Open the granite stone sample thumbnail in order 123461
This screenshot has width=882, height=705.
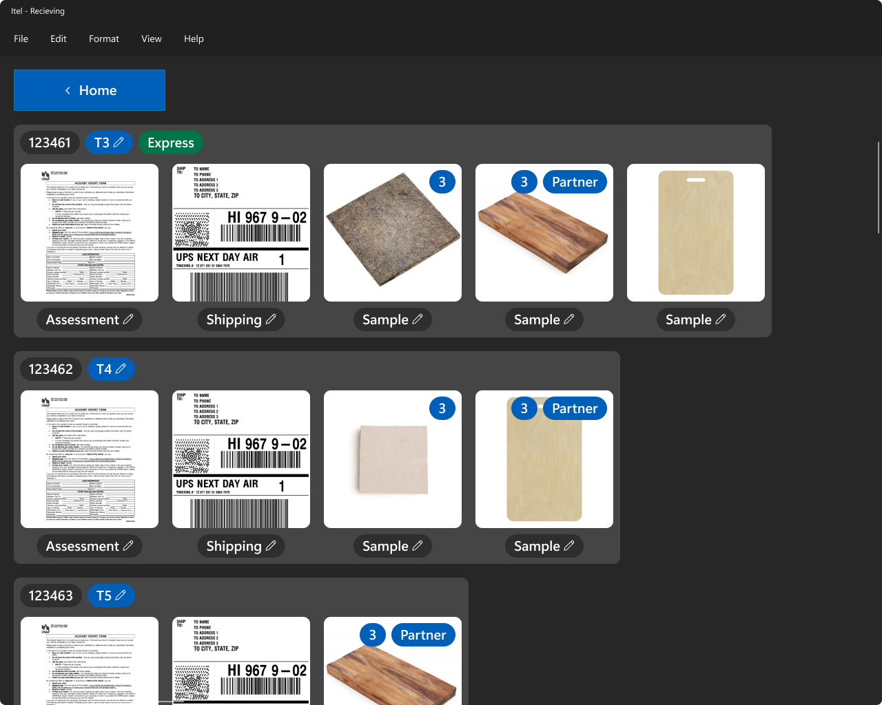[393, 233]
